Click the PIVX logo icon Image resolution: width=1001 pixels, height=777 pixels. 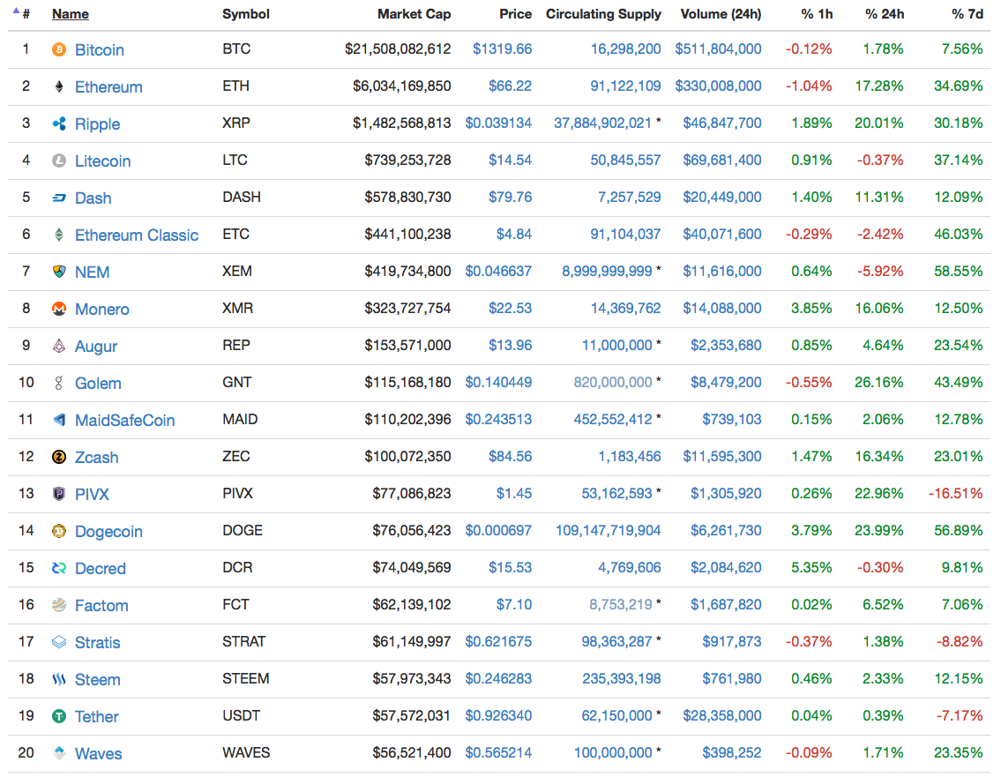59,494
